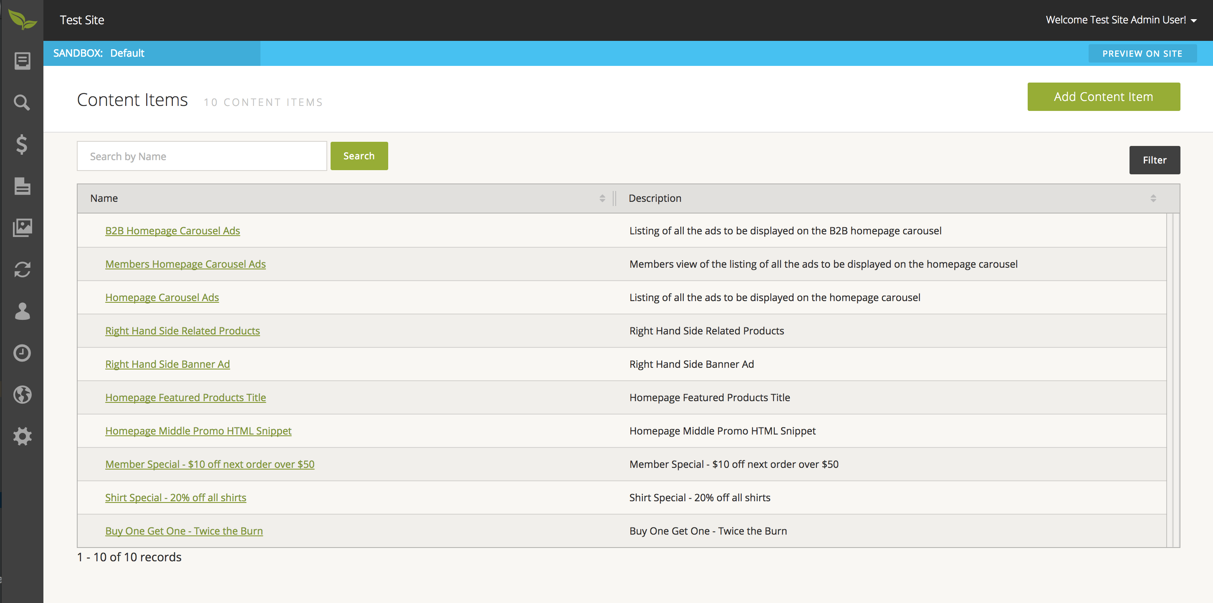Image resolution: width=1213 pixels, height=603 pixels.
Task: Click the Preview on Site button
Action: [1142, 54]
